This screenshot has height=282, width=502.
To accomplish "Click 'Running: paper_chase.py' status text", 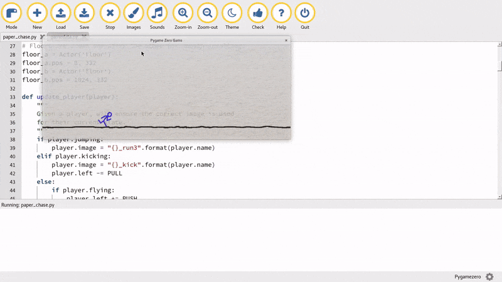I will (x=28, y=205).
